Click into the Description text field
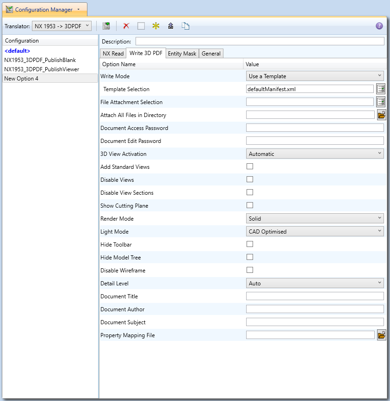This screenshot has width=390, height=401. (x=260, y=41)
